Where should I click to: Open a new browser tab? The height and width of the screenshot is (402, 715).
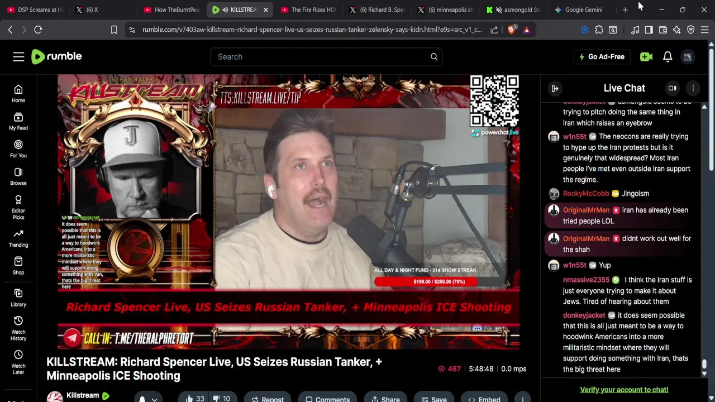[625, 9]
